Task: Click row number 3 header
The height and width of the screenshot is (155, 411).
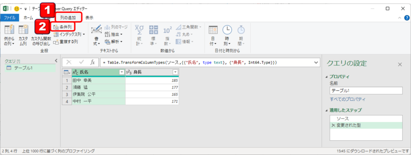Action: tap(67, 94)
